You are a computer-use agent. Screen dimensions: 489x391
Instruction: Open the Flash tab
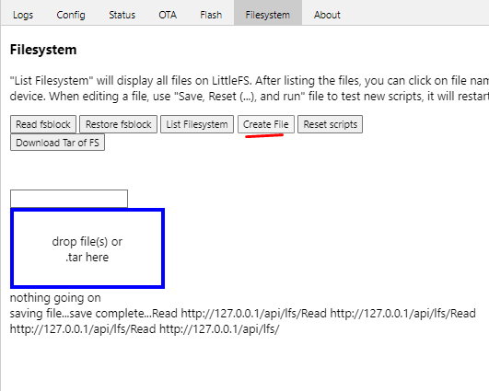tap(211, 15)
